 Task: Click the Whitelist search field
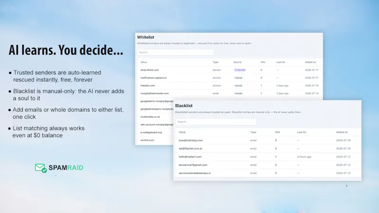pos(175,53)
